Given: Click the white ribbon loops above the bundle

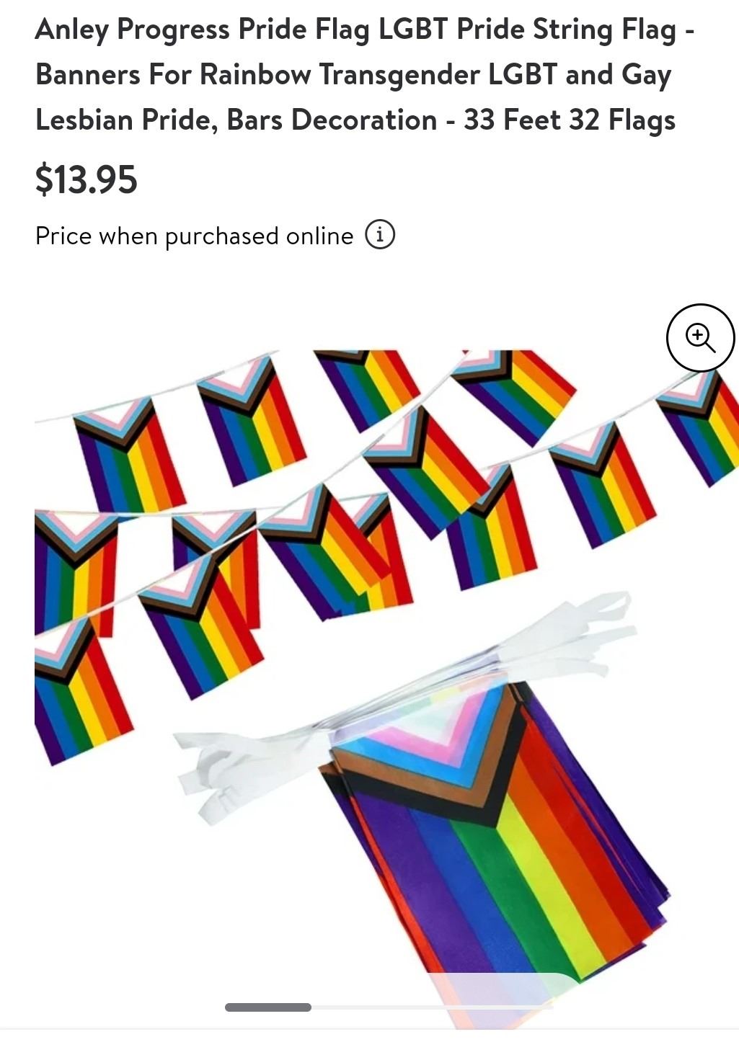Looking at the screenshot, I should click(570, 634).
